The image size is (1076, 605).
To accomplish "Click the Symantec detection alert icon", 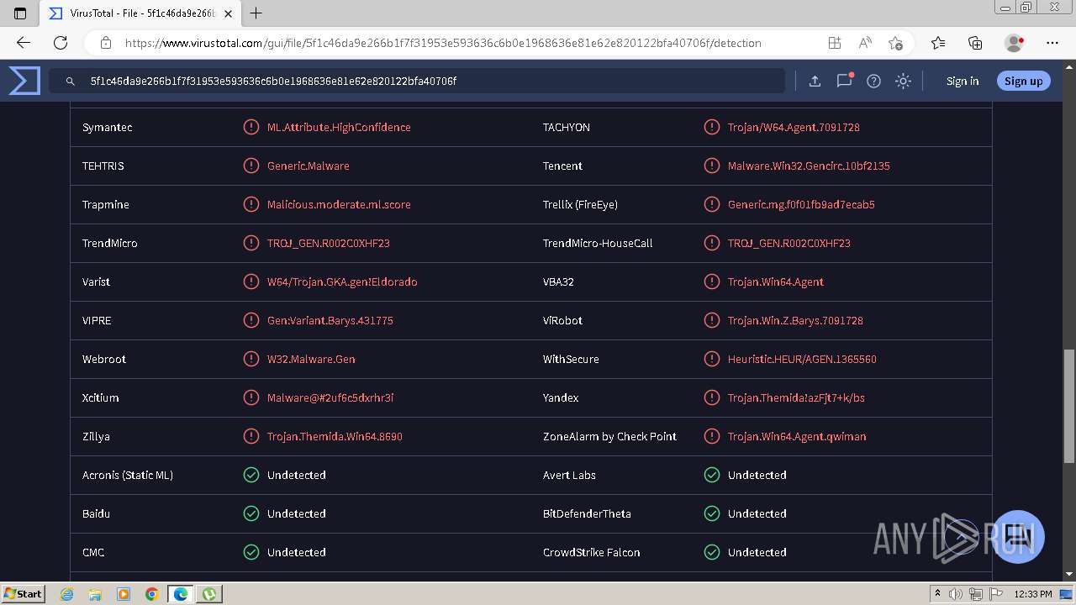I will coord(251,127).
